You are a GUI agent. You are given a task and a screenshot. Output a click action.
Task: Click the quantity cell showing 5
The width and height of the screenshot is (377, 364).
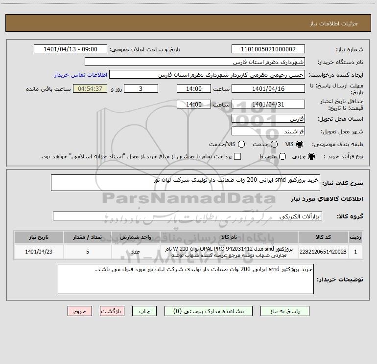pos(88,252)
